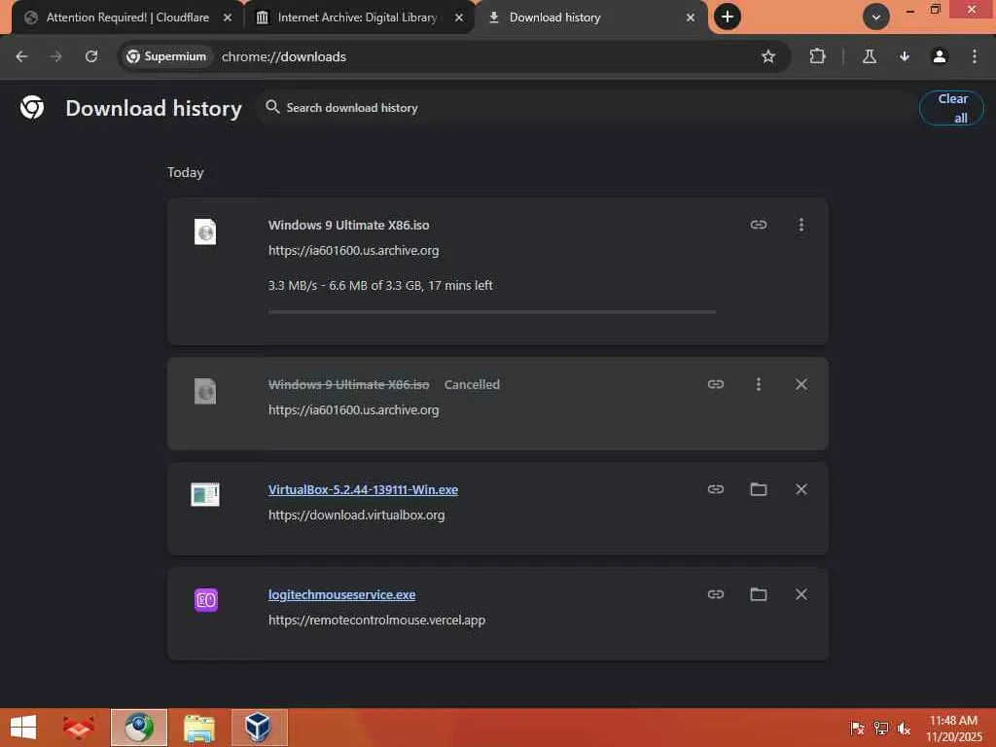996x747 pixels.
Task: Copy download link for the VirtualBox installer
Action: pos(716,488)
